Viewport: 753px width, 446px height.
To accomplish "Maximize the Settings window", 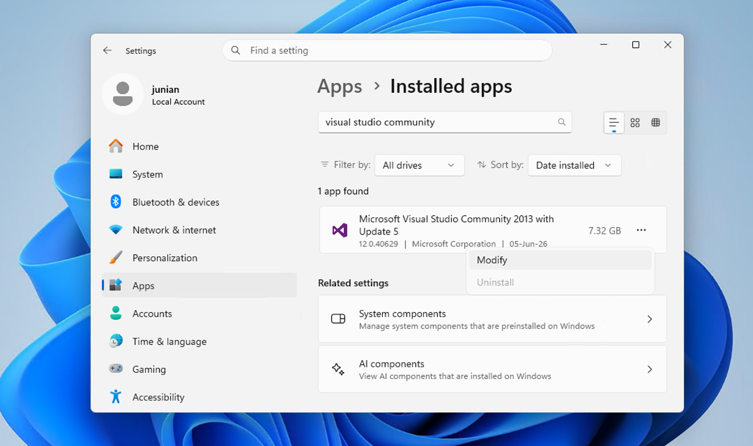I will point(635,45).
